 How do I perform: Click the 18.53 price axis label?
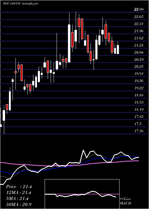point(139,102)
